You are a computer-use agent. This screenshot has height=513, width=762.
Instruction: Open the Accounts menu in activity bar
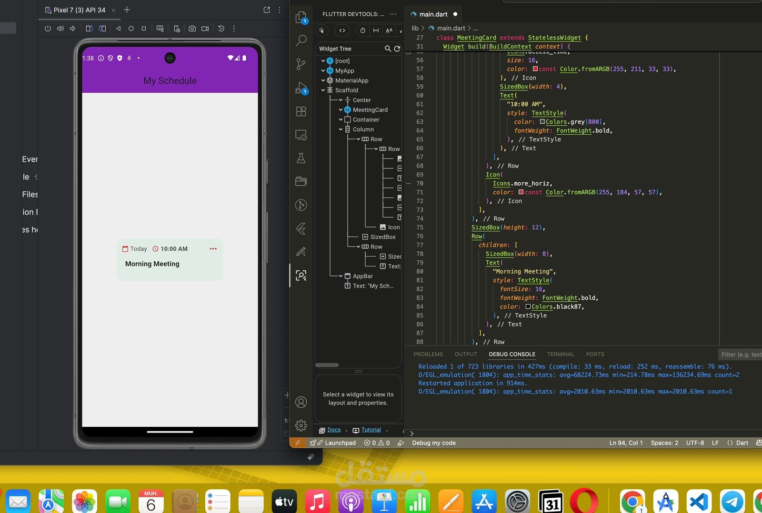click(301, 402)
